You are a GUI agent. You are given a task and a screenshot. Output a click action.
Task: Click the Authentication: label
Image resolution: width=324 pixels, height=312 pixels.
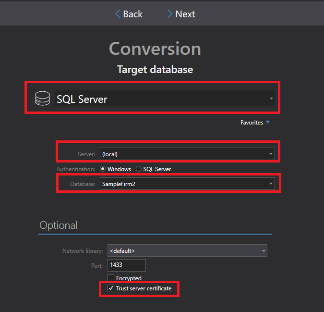click(x=76, y=169)
